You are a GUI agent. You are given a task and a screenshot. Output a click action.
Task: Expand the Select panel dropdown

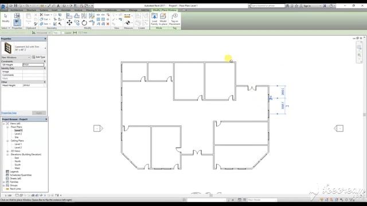[5, 28]
